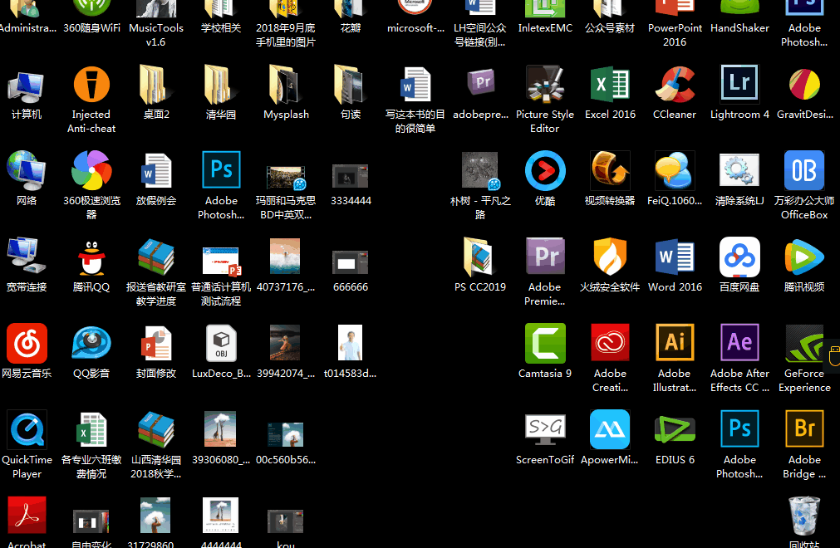Click the adobepre... shortcut icon
Image resolution: width=840 pixels, height=548 pixels.
pos(480,84)
